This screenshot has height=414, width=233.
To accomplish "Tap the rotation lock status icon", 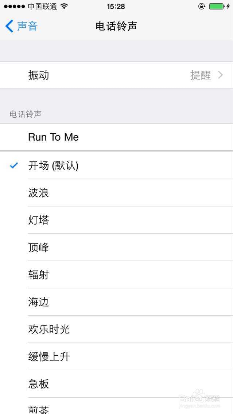I will (202, 6).
